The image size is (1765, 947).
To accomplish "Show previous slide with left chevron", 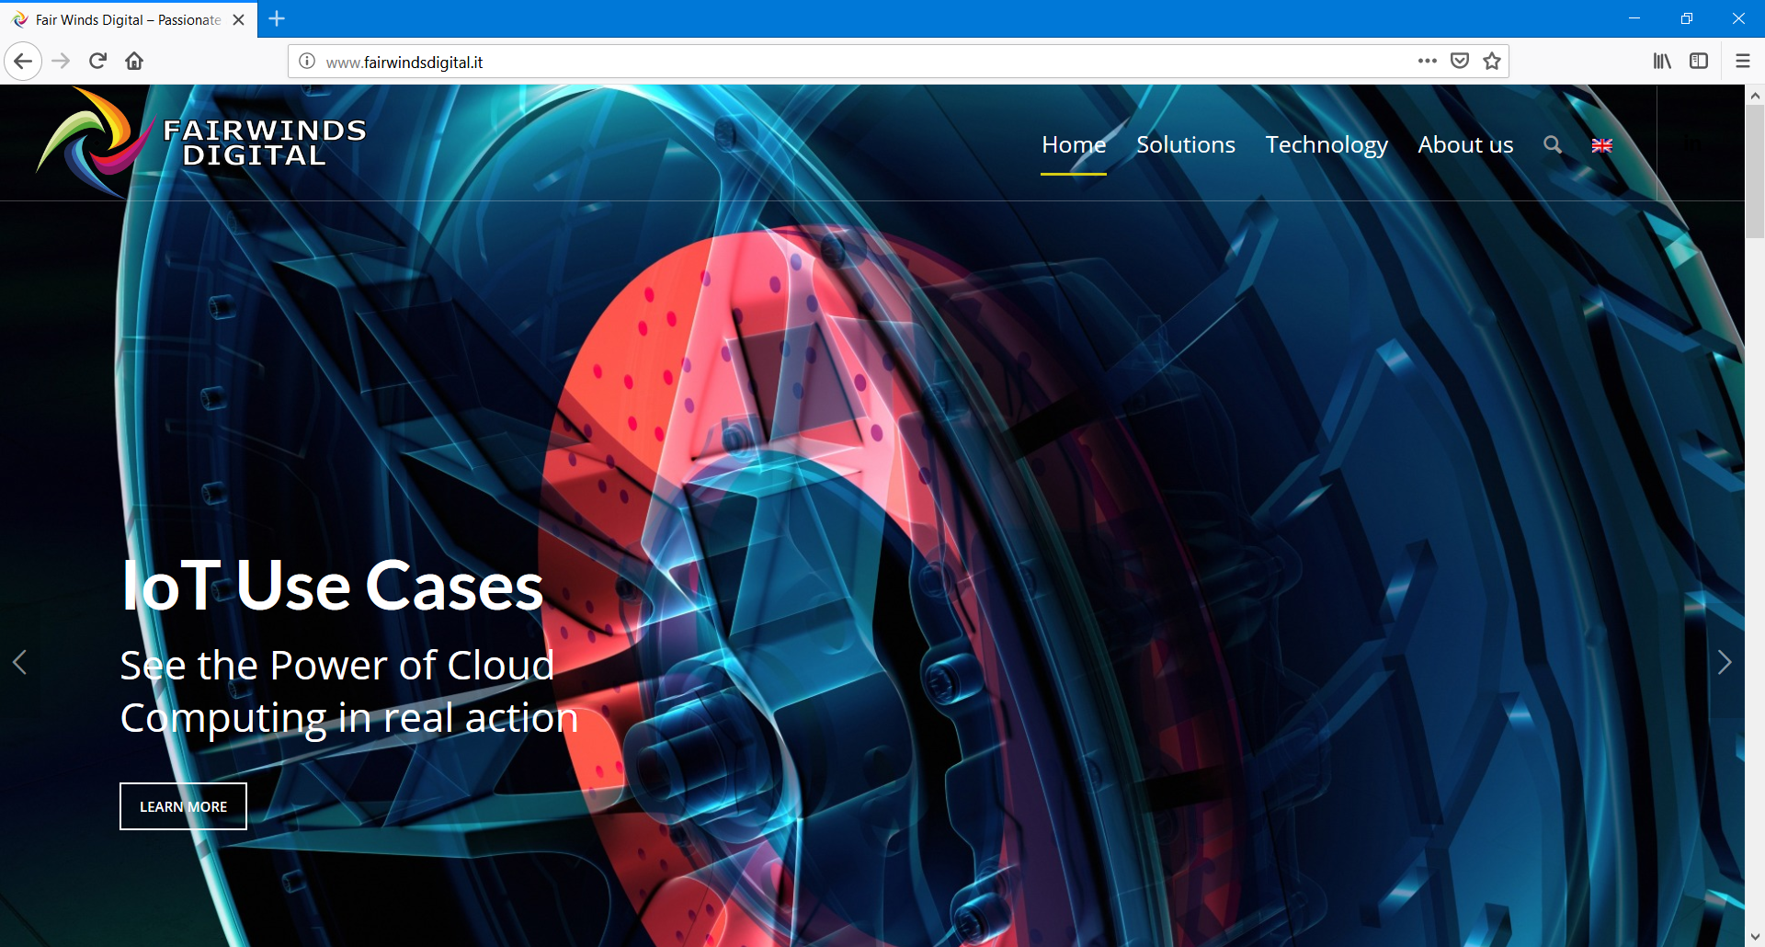I will tap(19, 662).
